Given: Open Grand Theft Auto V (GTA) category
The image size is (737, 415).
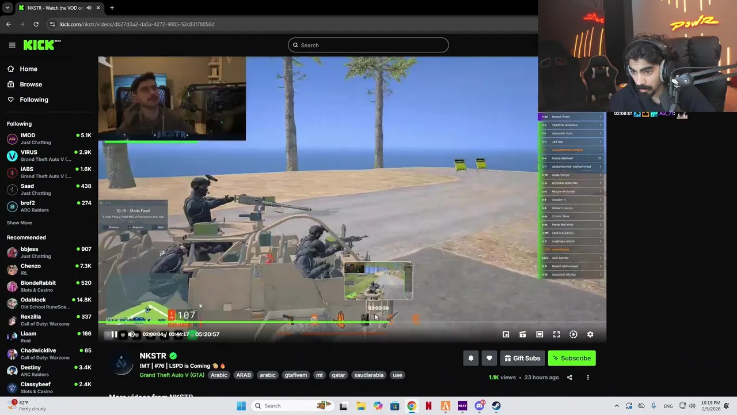Looking at the screenshot, I should (172, 375).
